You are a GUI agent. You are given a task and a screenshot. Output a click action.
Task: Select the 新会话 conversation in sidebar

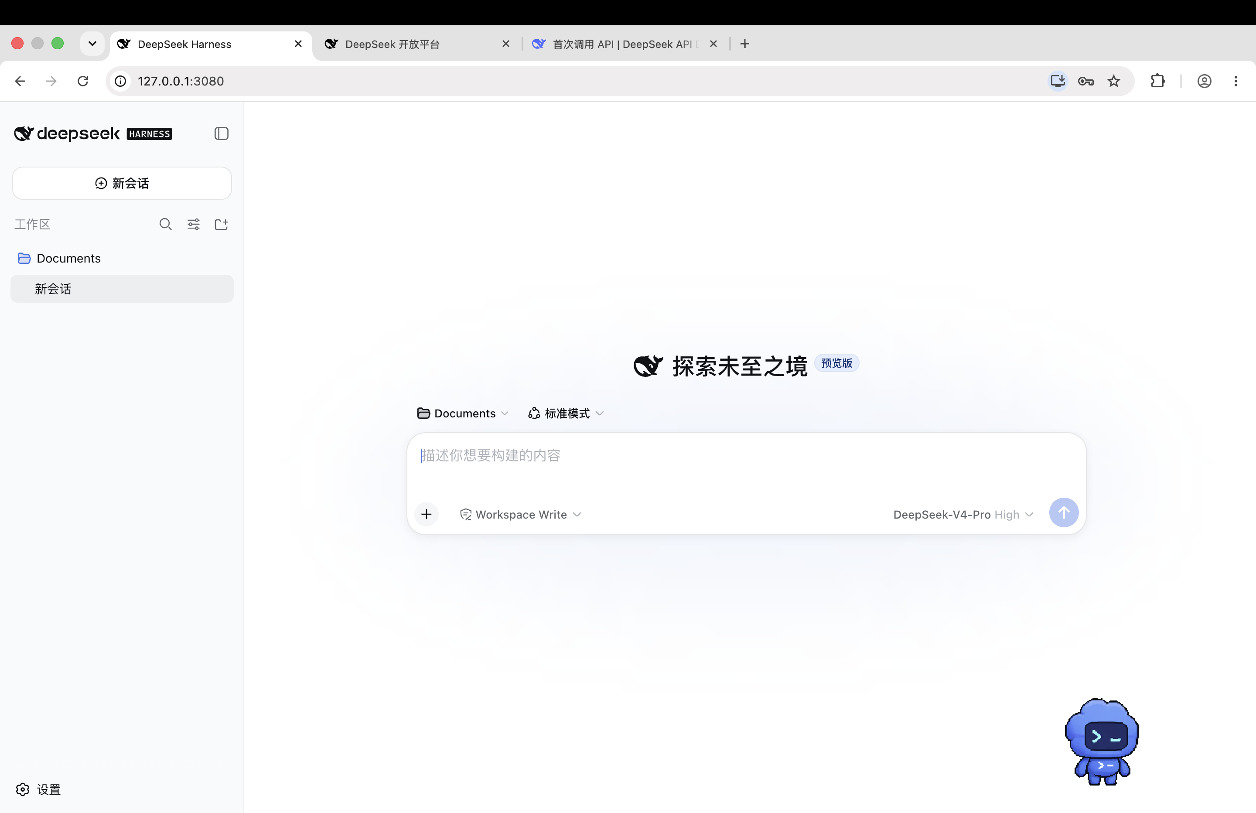(x=122, y=289)
